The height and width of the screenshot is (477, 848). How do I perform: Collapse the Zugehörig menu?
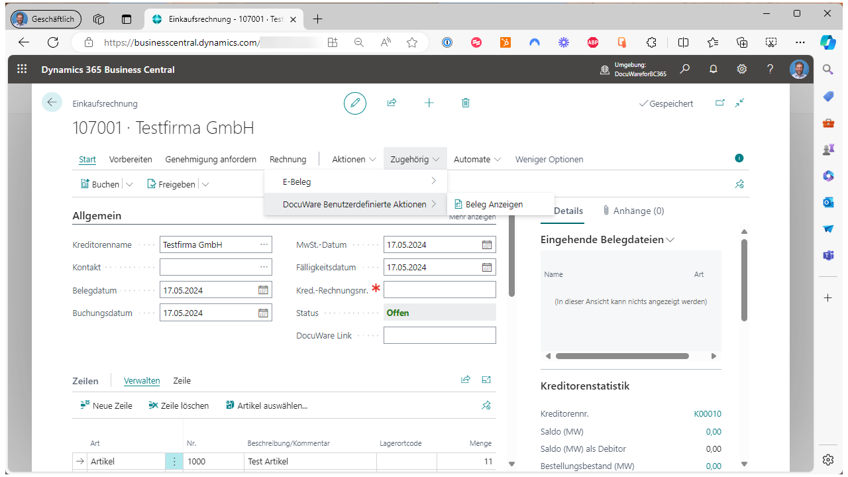[x=415, y=159]
